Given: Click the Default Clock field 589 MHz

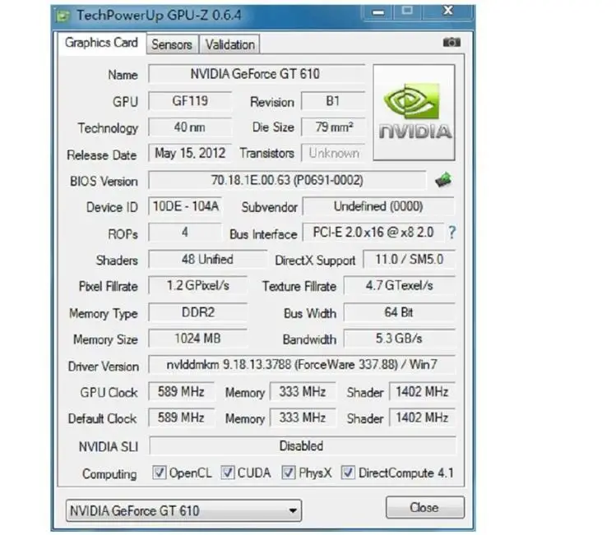Looking at the screenshot, I should point(181,417).
